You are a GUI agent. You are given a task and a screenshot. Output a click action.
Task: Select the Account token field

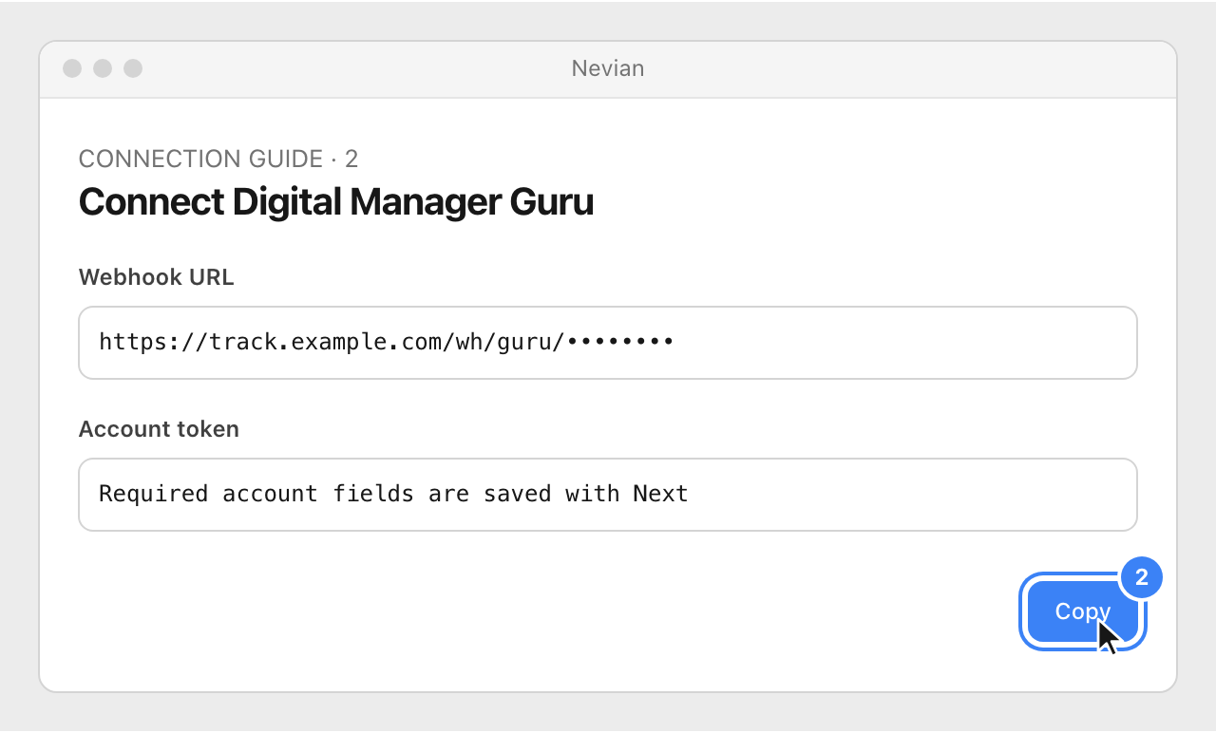tap(608, 495)
